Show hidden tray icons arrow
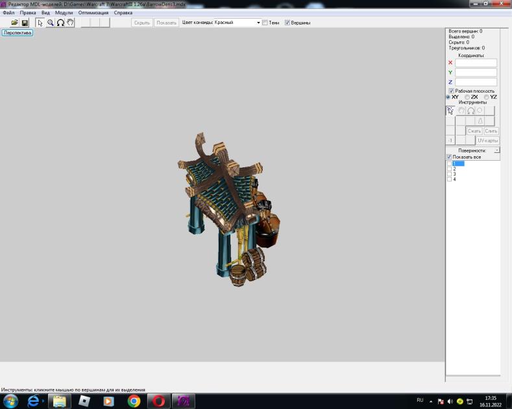The height and width of the screenshot is (409, 512). [x=431, y=401]
